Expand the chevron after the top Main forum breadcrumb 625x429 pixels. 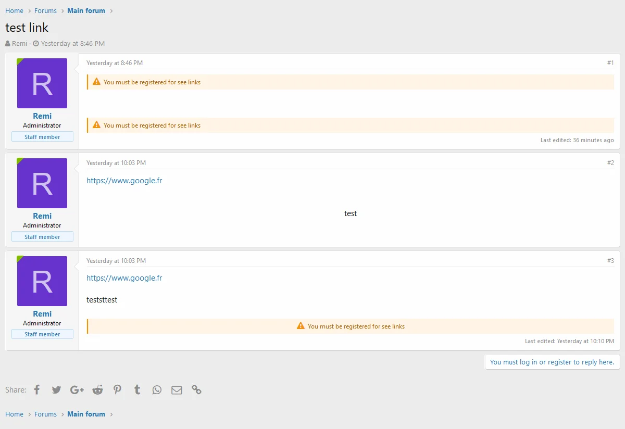[111, 10]
